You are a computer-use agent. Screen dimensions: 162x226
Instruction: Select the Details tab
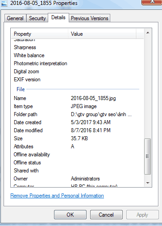58,17
